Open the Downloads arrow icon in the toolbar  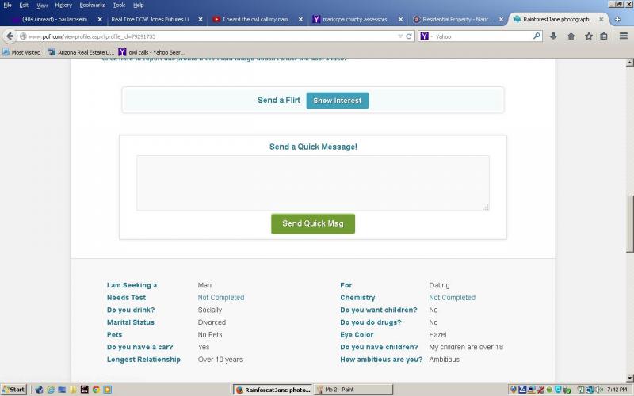point(553,36)
